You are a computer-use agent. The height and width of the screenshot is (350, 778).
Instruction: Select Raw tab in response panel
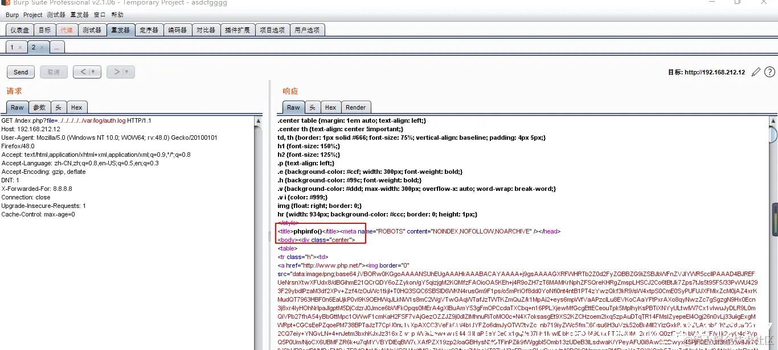(x=293, y=107)
